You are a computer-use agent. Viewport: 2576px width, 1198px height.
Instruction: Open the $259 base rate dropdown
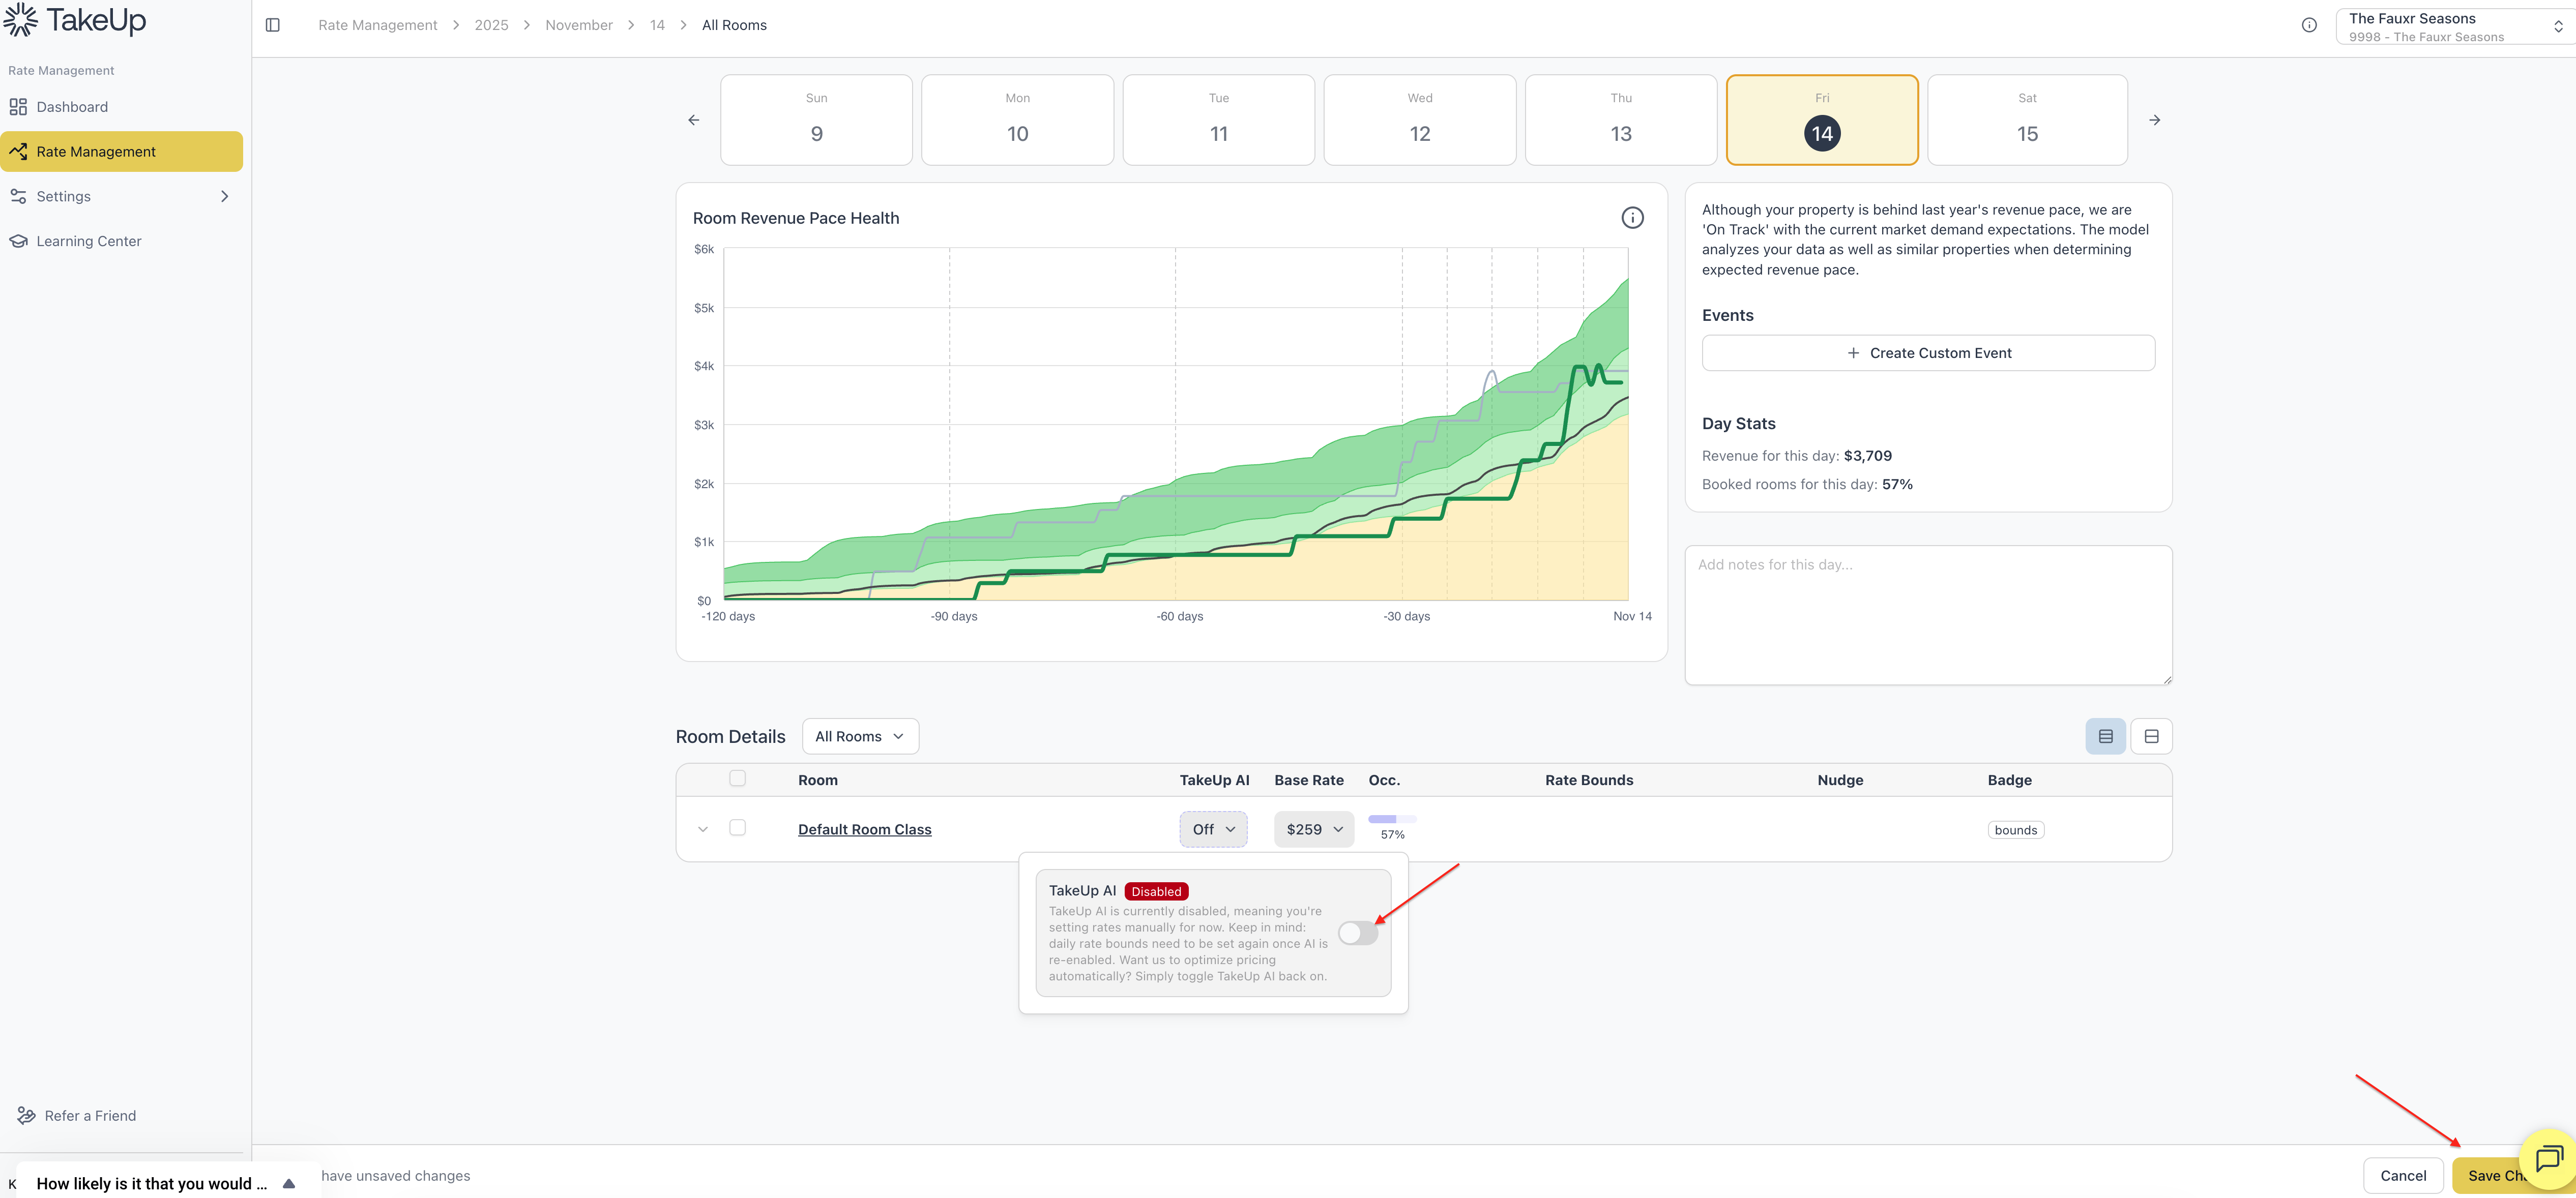(x=1313, y=829)
